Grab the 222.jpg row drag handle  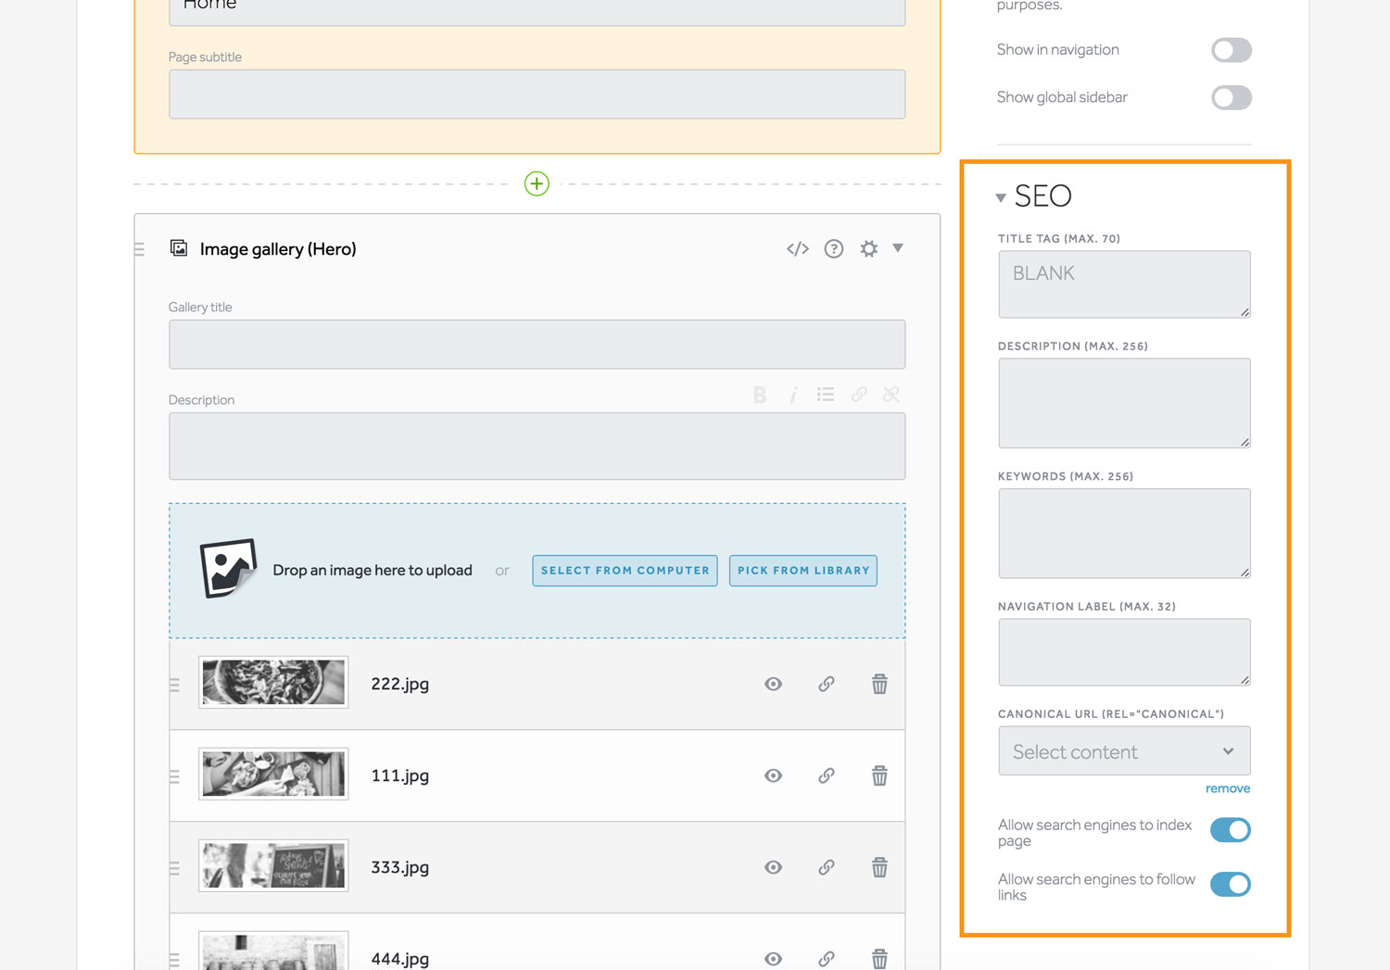click(x=174, y=685)
